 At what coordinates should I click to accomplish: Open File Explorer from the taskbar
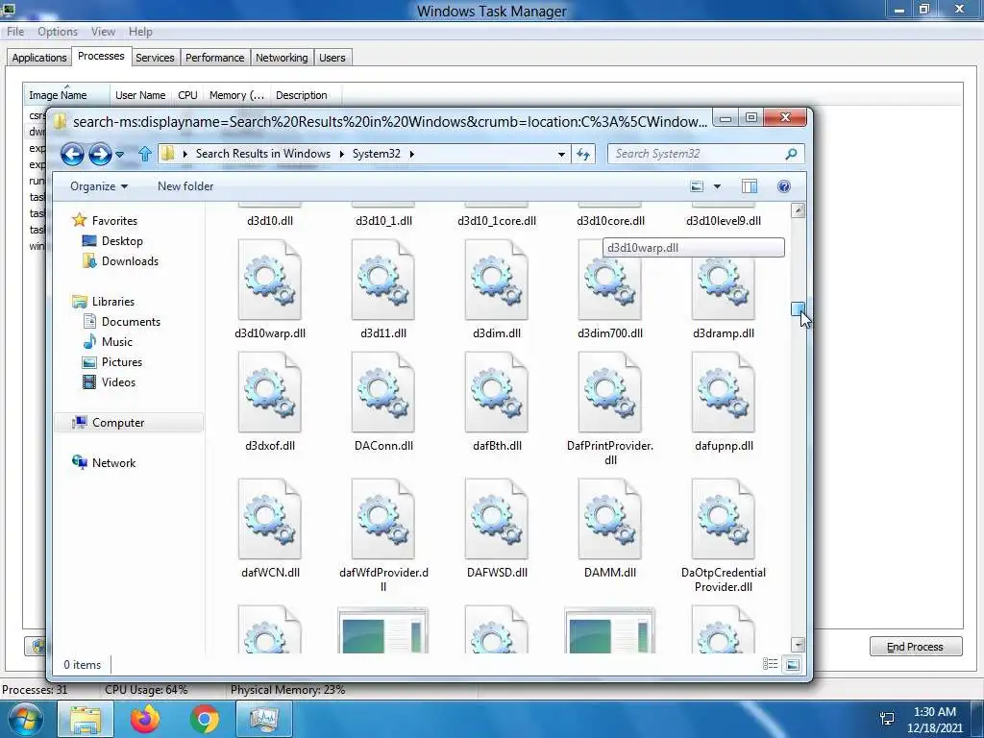coord(86,720)
